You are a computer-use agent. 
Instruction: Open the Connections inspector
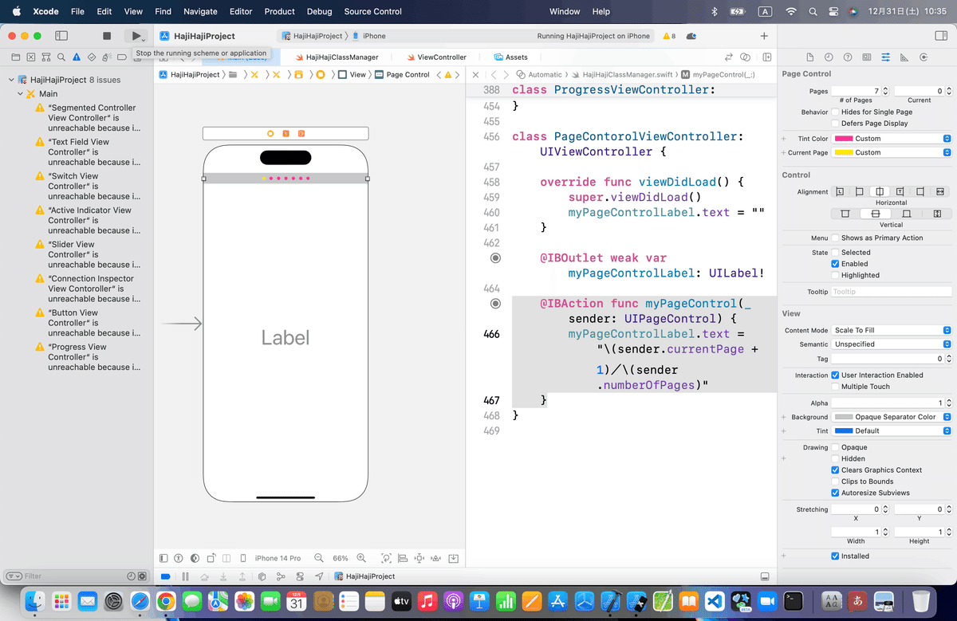(x=924, y=57)
